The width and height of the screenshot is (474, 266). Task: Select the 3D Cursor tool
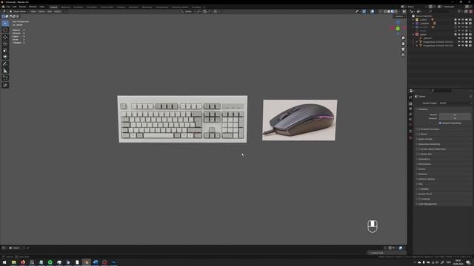coord(5,30)
